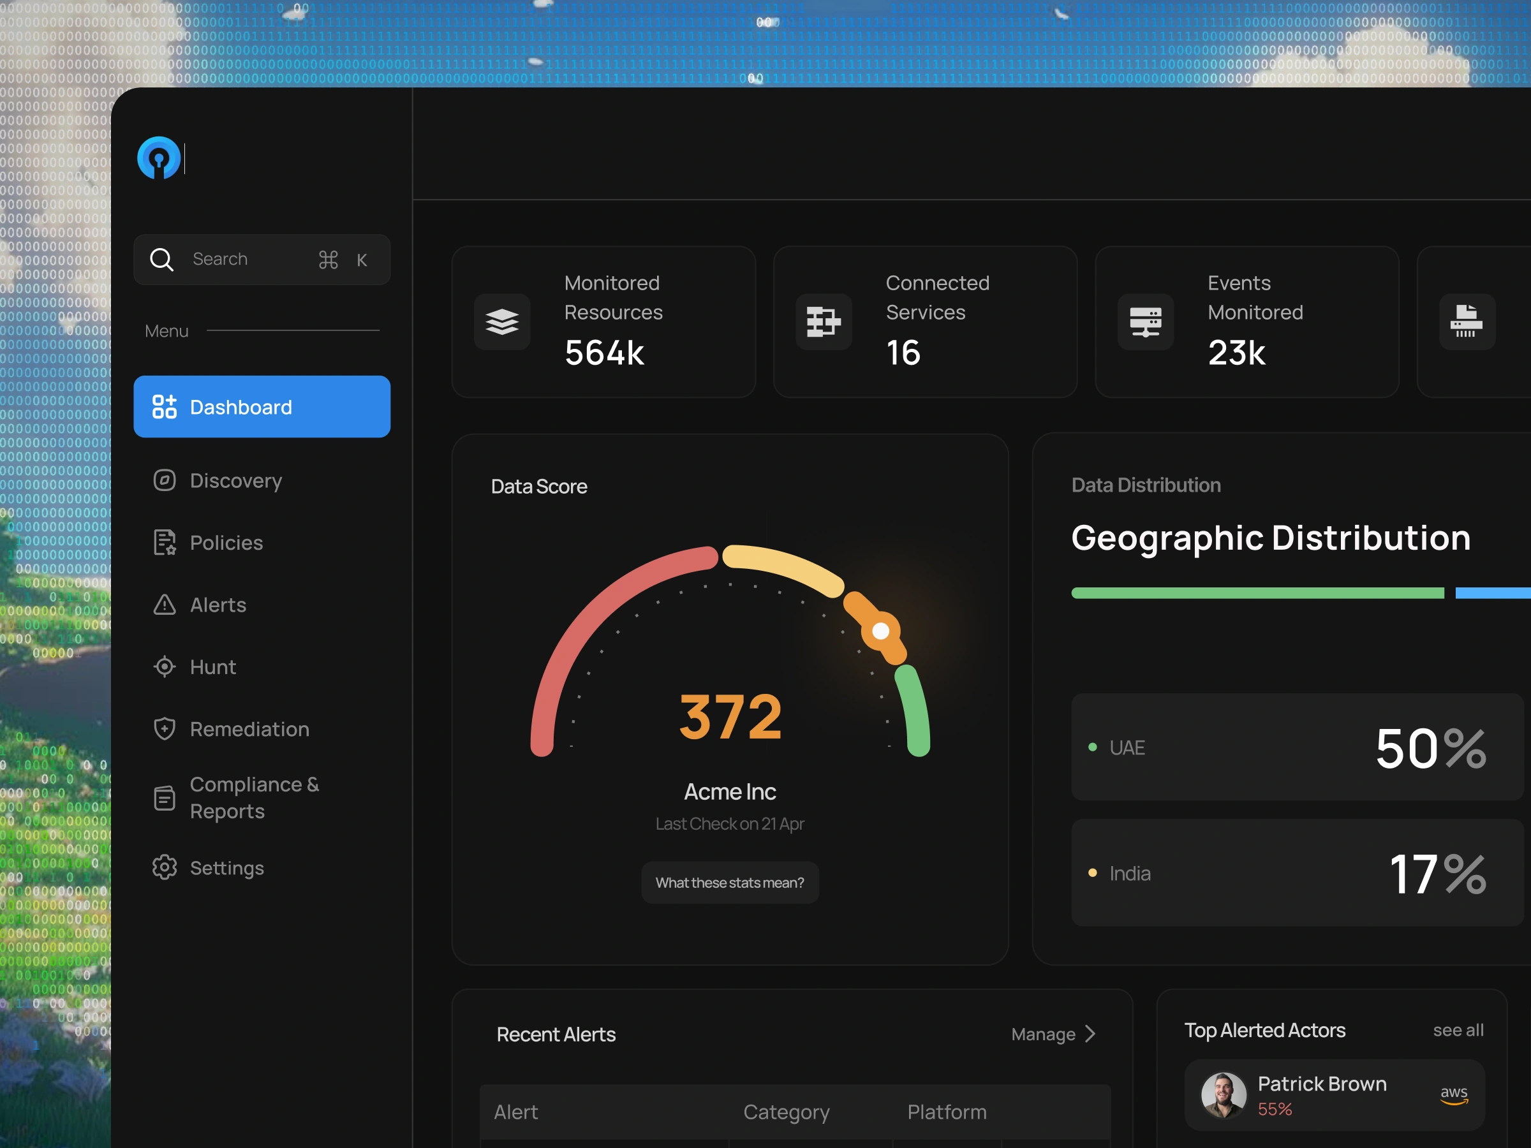Click the "What these stats mean?" button

[x=730, y=883]
